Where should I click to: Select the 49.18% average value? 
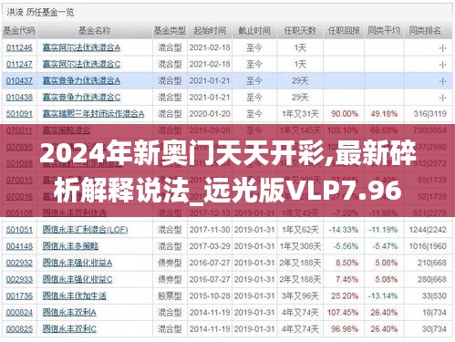point(384,114)
